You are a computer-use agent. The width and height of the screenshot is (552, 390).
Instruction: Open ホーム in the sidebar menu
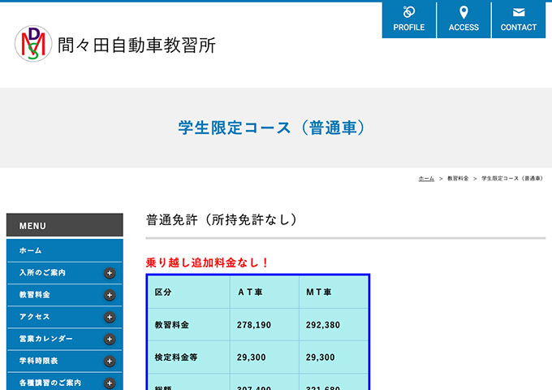pyautogui.click(x=31, y=250)
